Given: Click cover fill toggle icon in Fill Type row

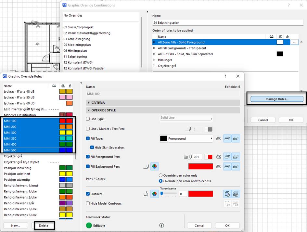Looking at the screenshot, I should coord(227,139).
